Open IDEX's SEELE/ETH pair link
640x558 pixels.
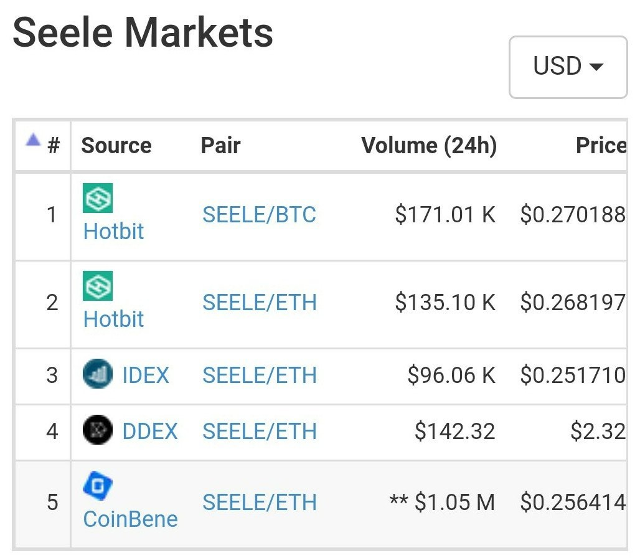point(259,376)
